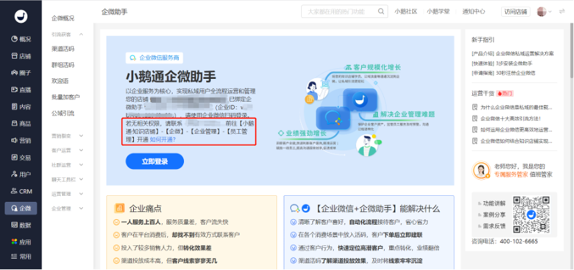Open 圈子 in the dark sidebar
Image resolution: width=574 pixels, height=270 pixels.
21,73
